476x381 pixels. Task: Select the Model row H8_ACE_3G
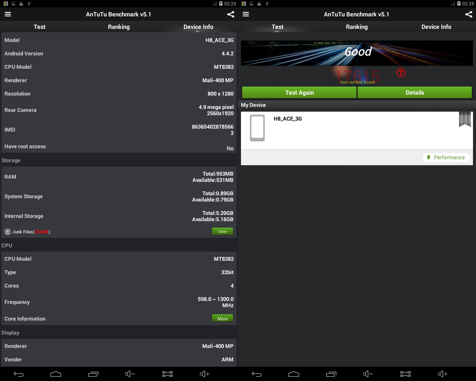pyautogui.click(x=119, y=40)
